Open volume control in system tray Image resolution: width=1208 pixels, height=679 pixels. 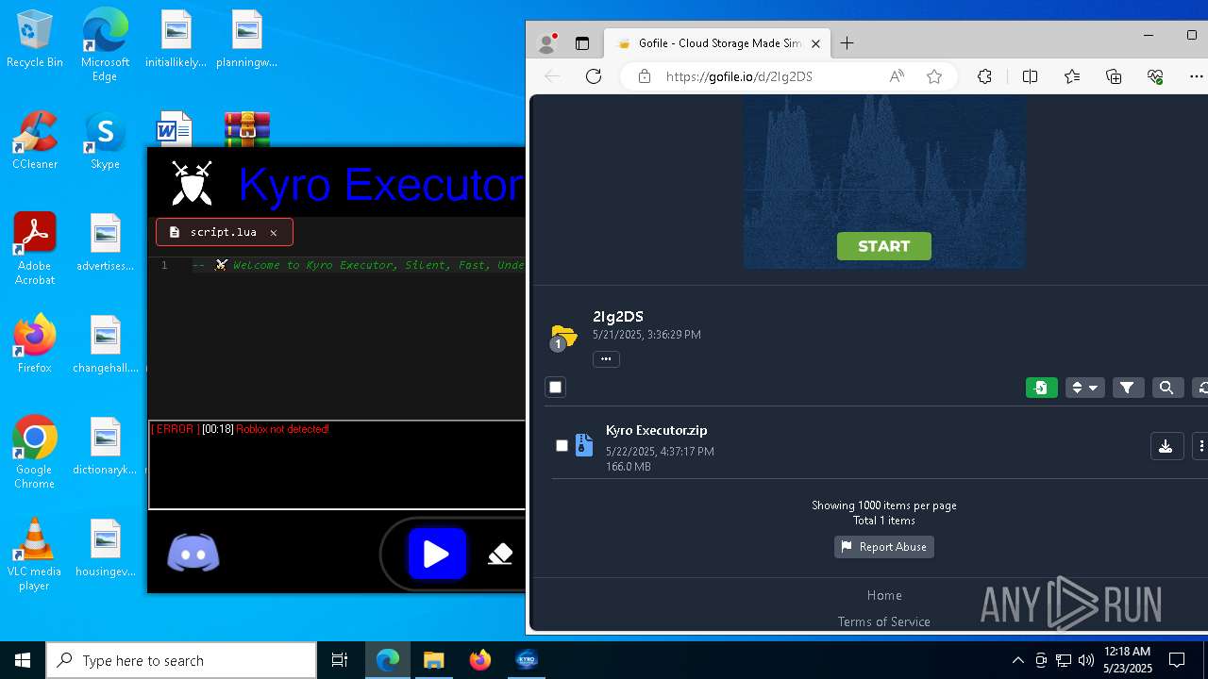click(x=1086, y=660)
